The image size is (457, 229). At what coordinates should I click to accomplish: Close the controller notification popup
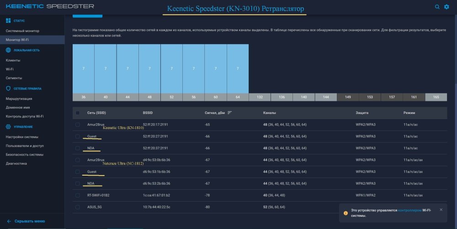(441, 209)
